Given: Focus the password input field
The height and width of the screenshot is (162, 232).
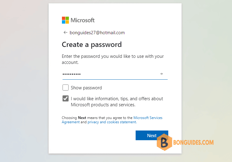Looking at the screenshot, I should (x=115, y=74).
